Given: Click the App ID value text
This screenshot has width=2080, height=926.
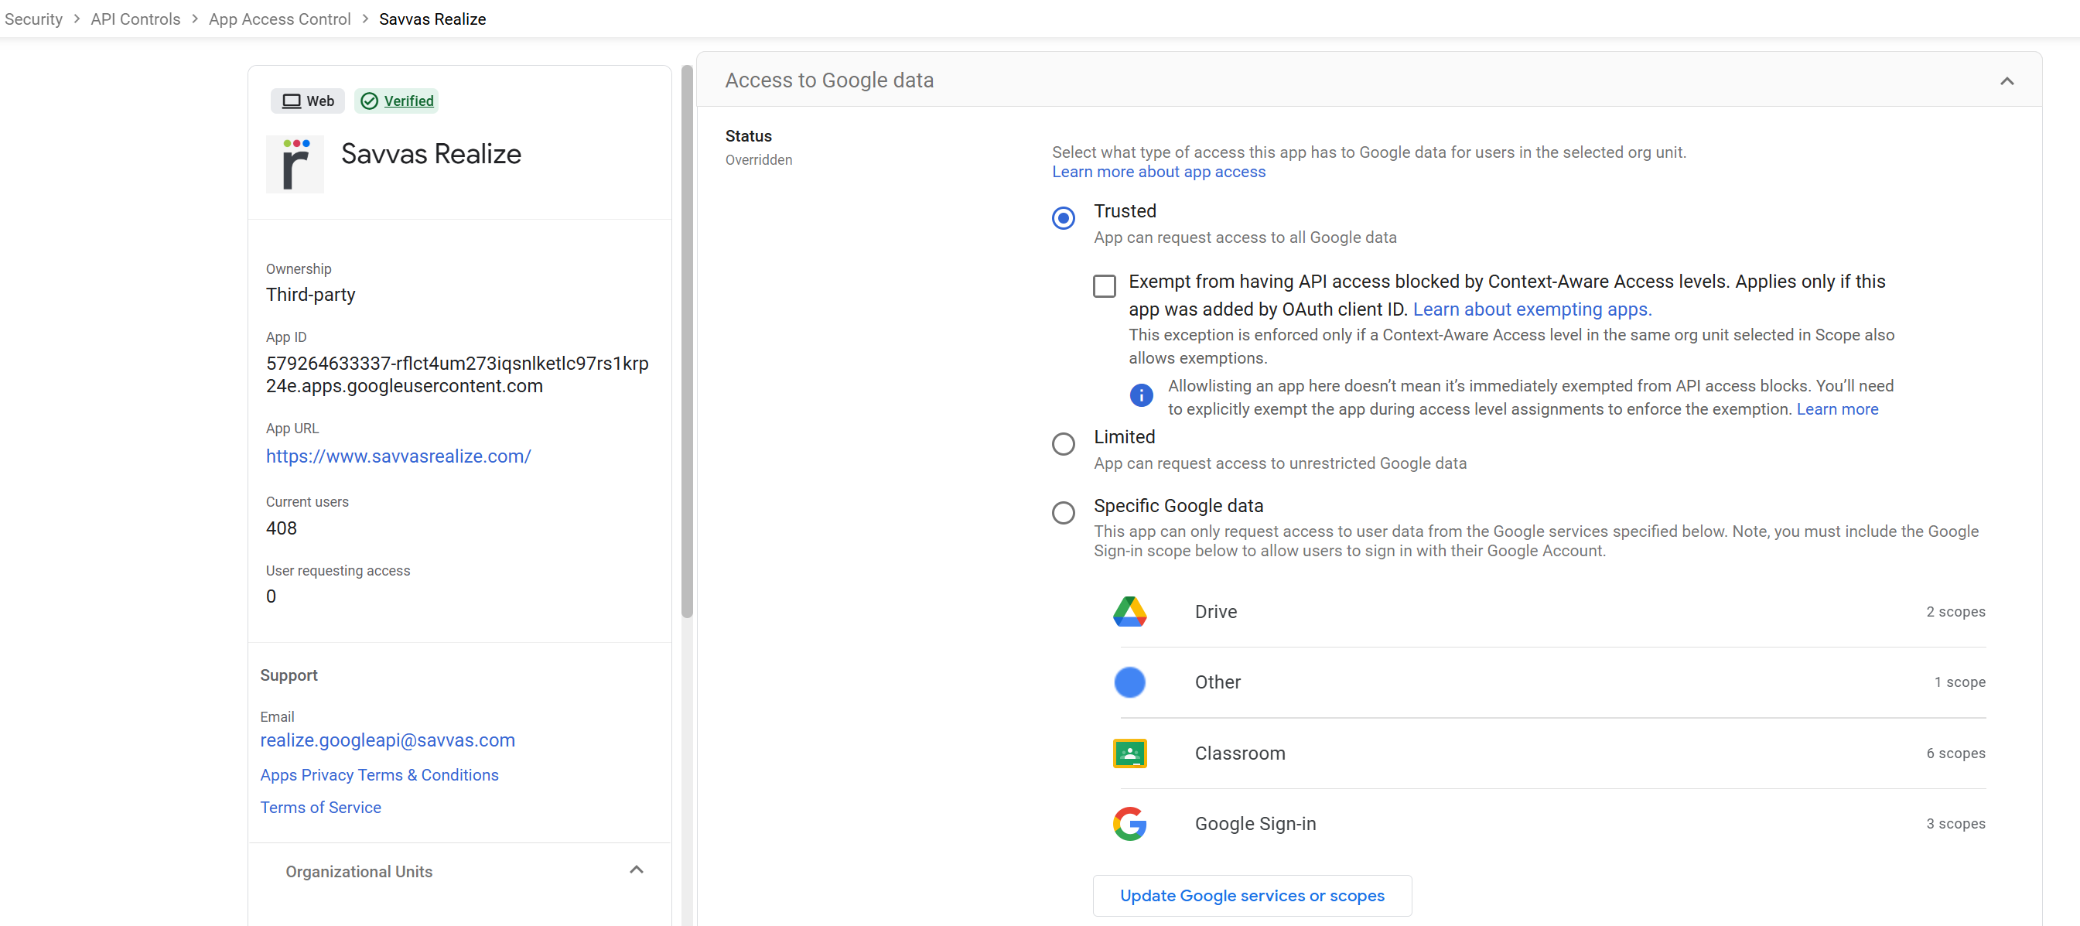Looking at the screenshot, I should click(457, 374).
